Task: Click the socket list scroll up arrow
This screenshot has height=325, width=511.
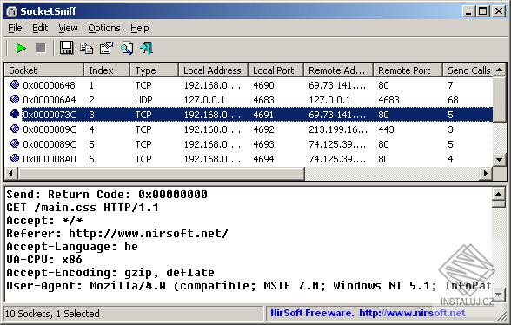Action: (499, 70)
